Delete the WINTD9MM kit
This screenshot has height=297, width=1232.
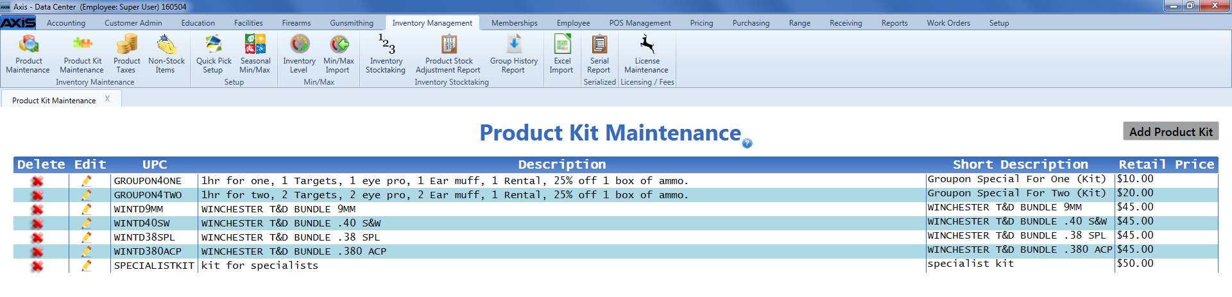pyautogui.click(x=38, y=209)
